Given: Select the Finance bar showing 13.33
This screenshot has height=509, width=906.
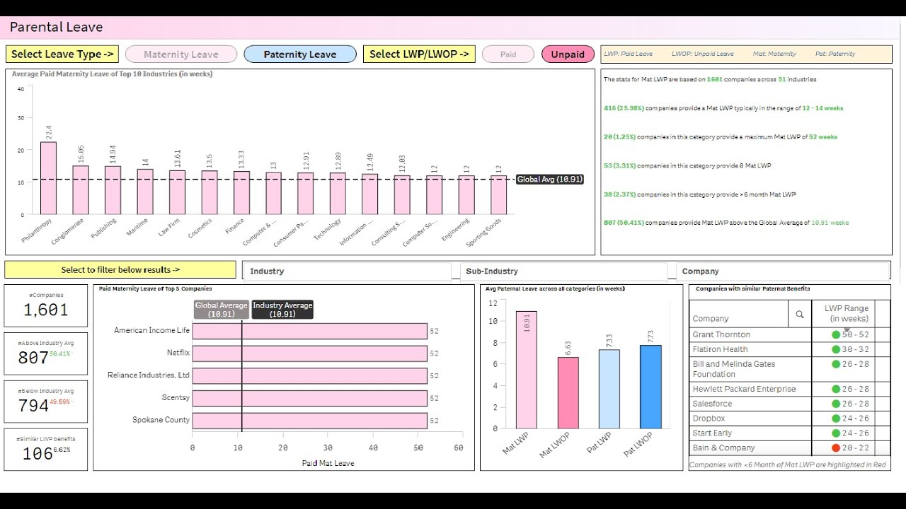Looking at the screenshot, I should [x=241, y=193].
